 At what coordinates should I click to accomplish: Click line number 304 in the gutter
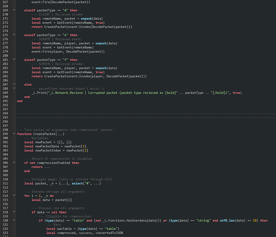point(5,155)
